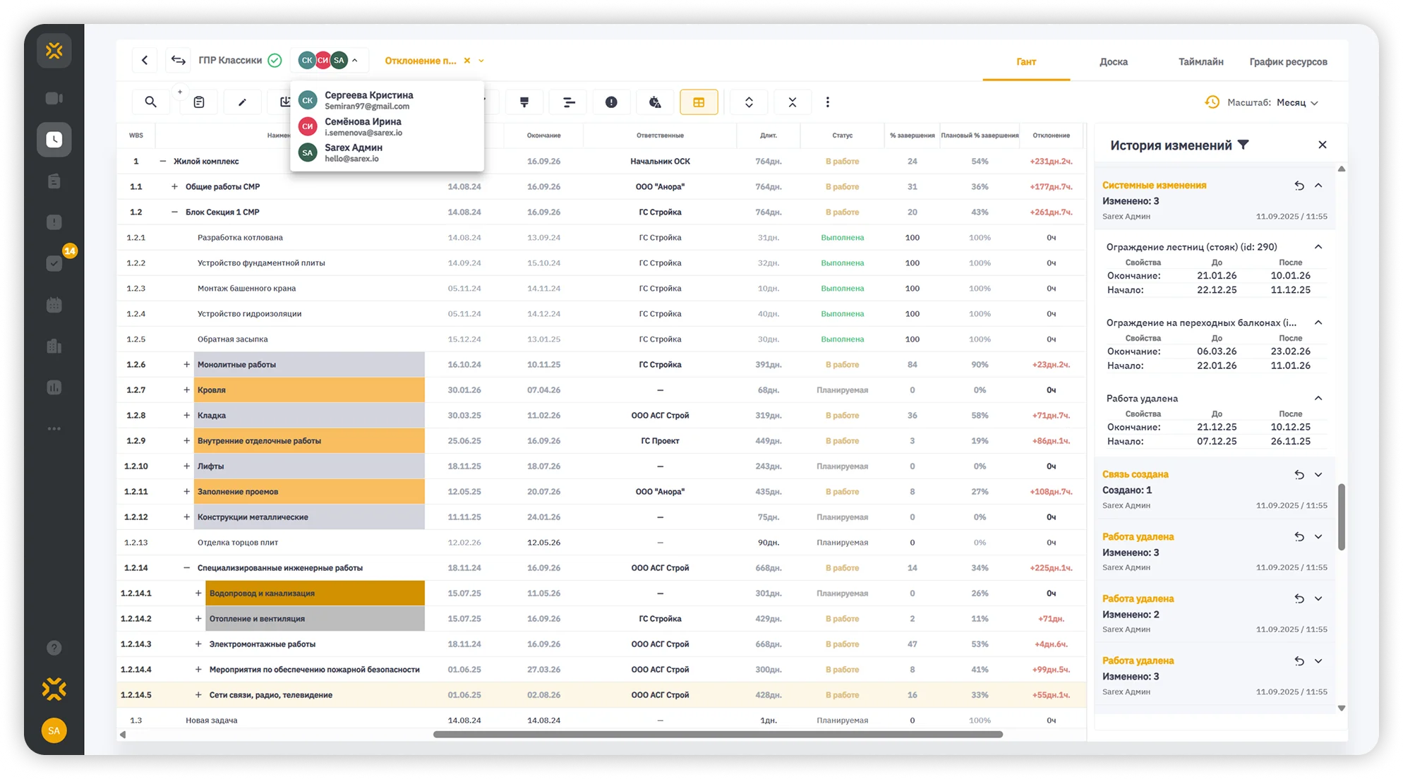The image size is (1403, 779).
Task: Open the search tool in toolbar
Action: tap(150, 102)
